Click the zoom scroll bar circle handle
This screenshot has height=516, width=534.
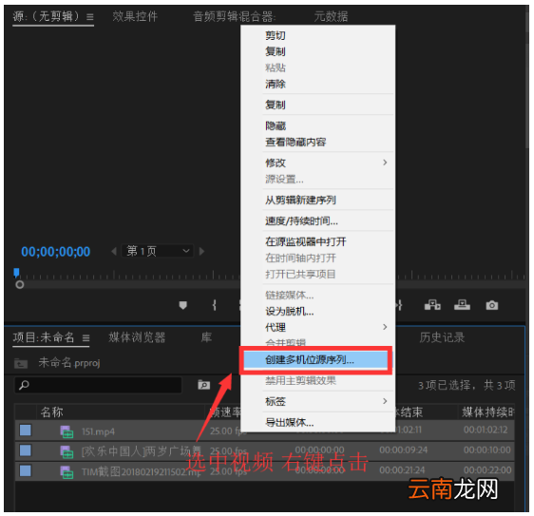(x=20, y=284)
